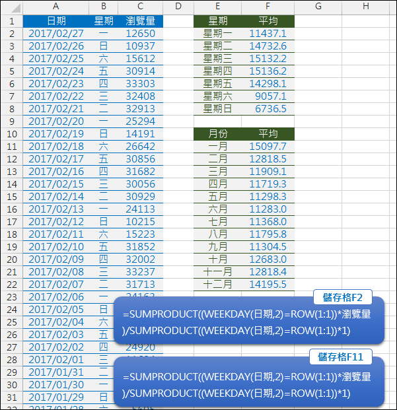Select column A header

coord(55,7)
